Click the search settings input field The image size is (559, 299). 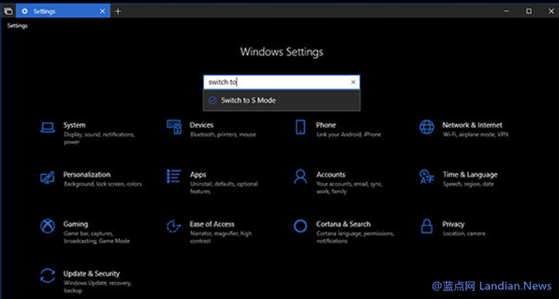tap(282, 82)
